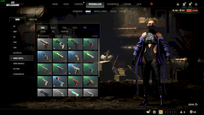Image resolution: width=204 pixels, height=115 pixels.
Task: Click swap icon on white ornate pistol skin
Action: 69,73
